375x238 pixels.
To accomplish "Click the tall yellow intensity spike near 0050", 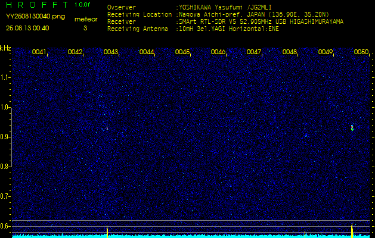I will tap(352, 230).
